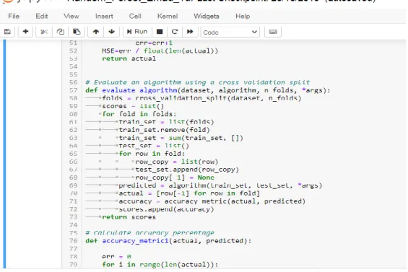Click line number 76 in the gutter

tap(74, 241)
